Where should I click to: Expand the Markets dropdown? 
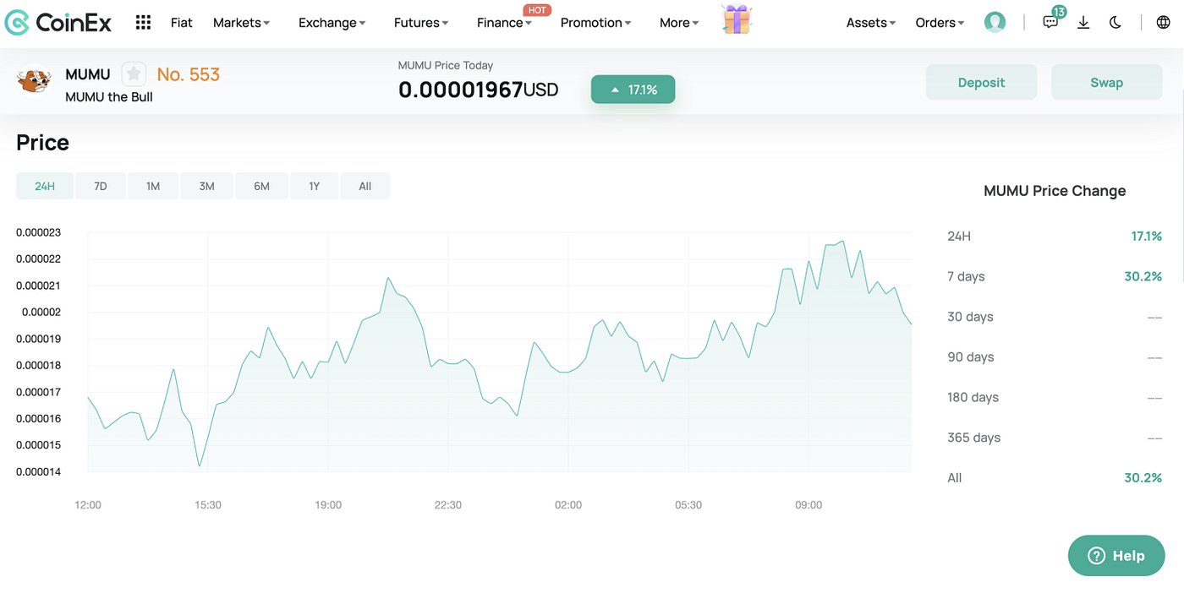[241, 23]
